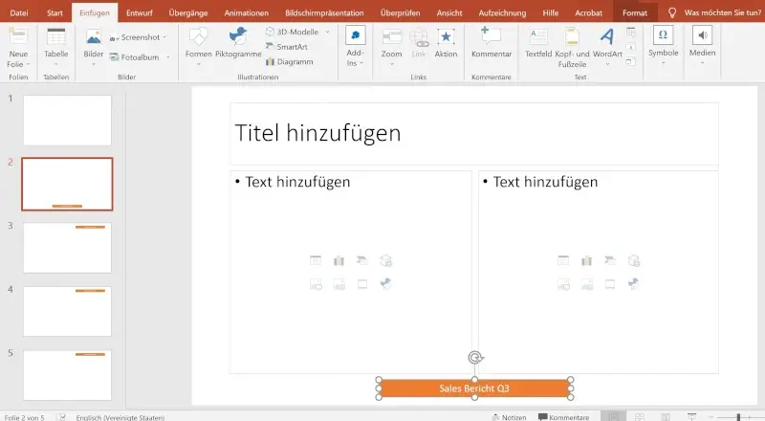
Task: Select slide 3 thumbnail
Action: click(x=67, y=248)
